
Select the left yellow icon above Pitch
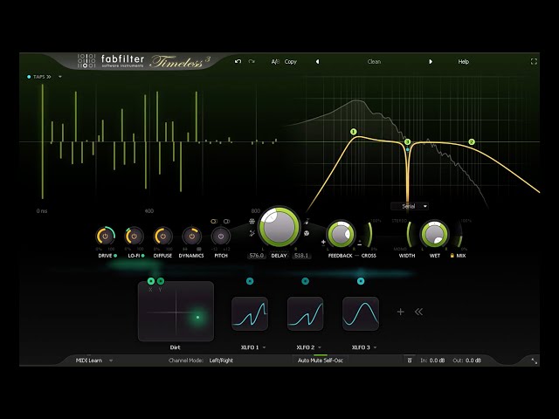point(214,221)
